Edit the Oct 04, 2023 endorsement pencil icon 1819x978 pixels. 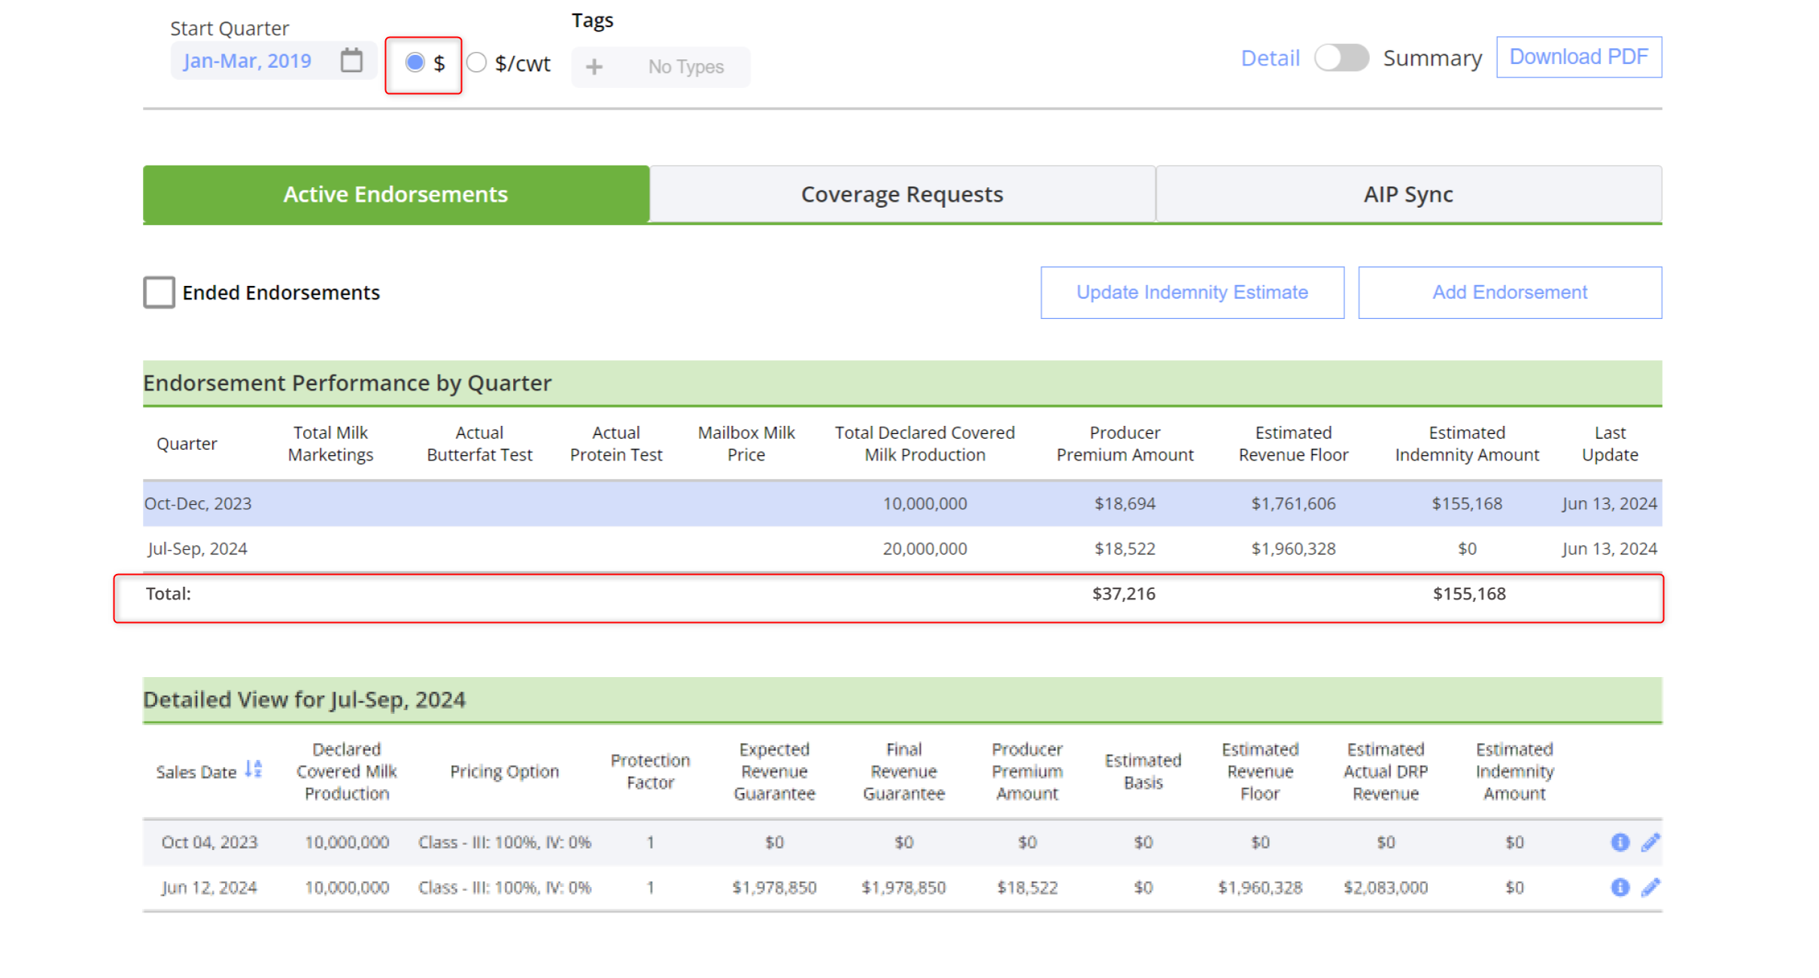[x=1650, y=842]
